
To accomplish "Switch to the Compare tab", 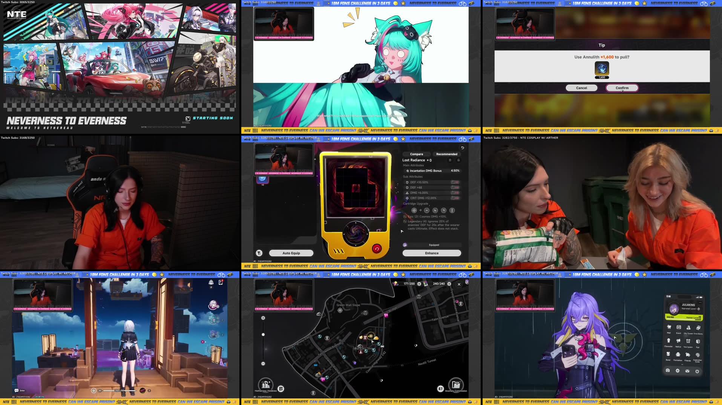I will tap(416, 154).
